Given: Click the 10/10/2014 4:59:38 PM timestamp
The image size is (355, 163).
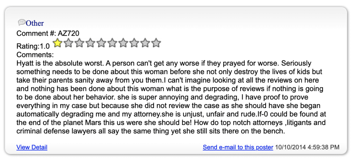Looking at the screenshot, I should 307,147.
